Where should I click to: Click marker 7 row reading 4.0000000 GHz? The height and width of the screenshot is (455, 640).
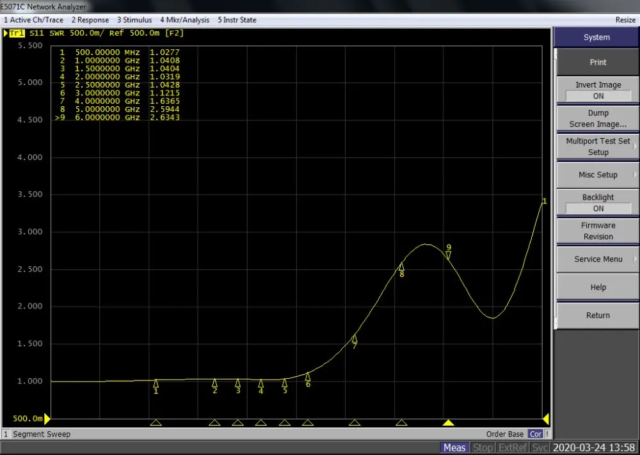coord(119,101)
